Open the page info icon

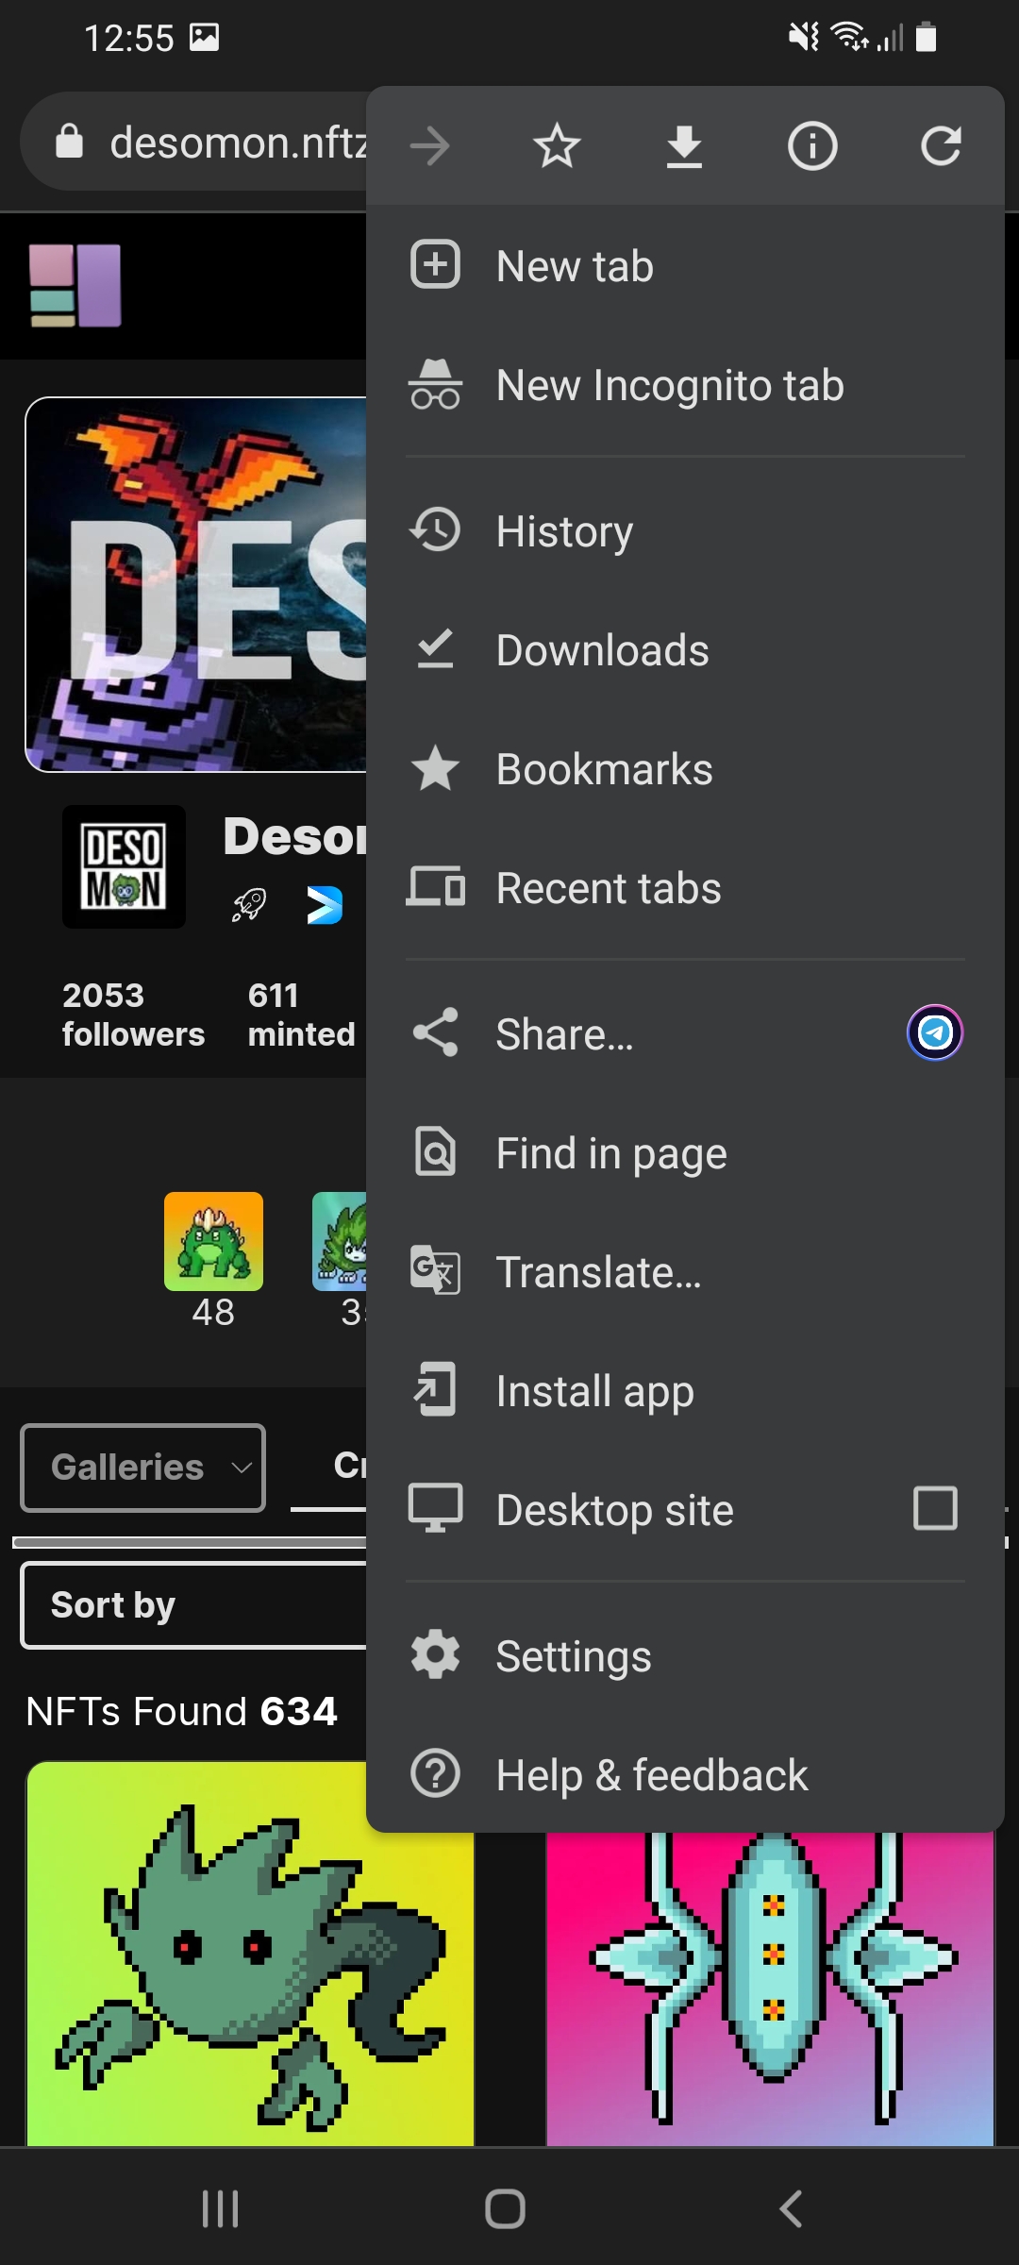pos(811,146)
